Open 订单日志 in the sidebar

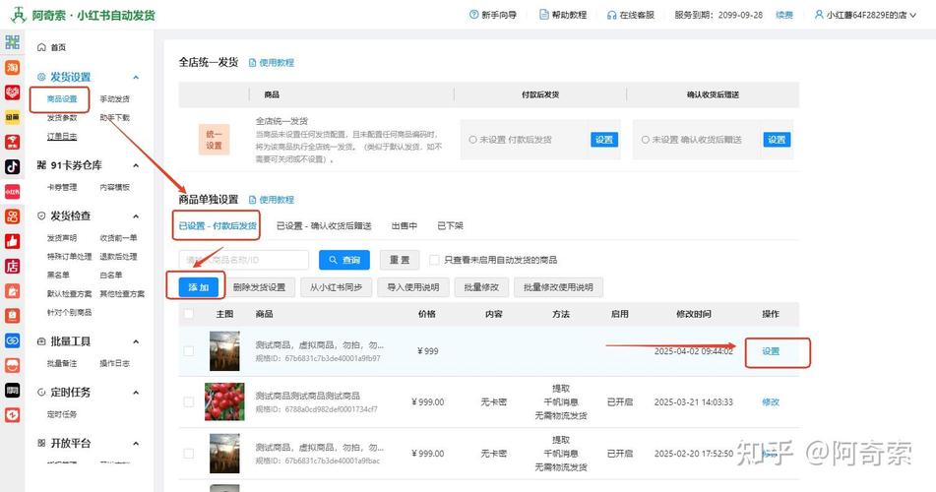pyautogui.click(x=62, y=136)
